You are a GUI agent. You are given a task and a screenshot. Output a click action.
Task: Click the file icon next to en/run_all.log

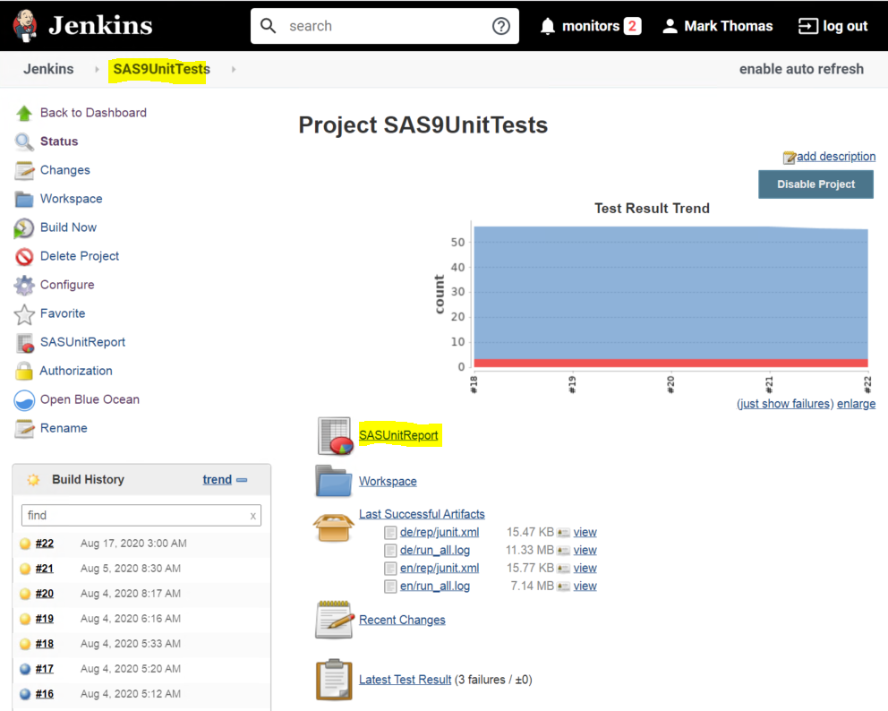click(390, 587)
